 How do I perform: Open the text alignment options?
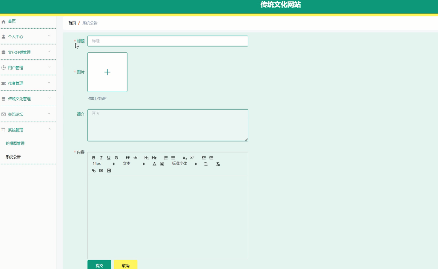click(206, 164)
